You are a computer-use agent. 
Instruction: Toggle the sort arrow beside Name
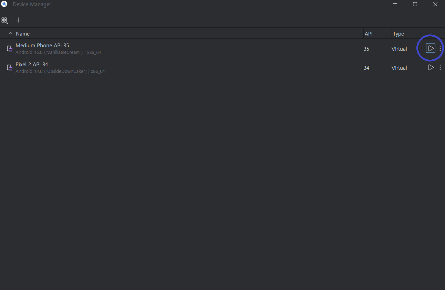point(11,33)
